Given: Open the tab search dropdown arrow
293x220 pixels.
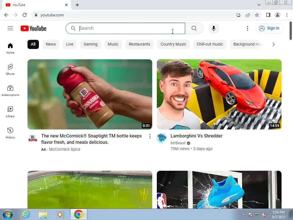Looking at the screenshot, I should pyautogui.click(x=259, y=5).
